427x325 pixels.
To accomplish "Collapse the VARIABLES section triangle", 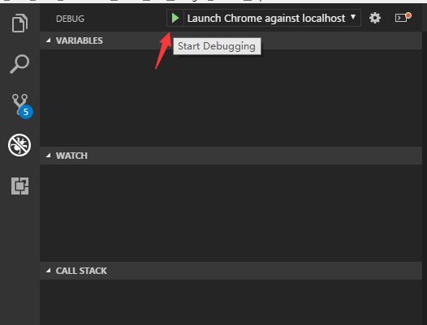I will point(49,41).
